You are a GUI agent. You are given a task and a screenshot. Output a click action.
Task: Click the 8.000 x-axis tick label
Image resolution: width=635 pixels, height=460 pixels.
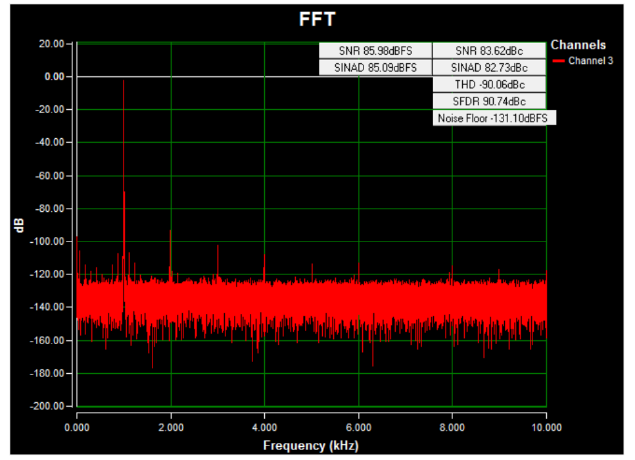[x=452, y=428]
